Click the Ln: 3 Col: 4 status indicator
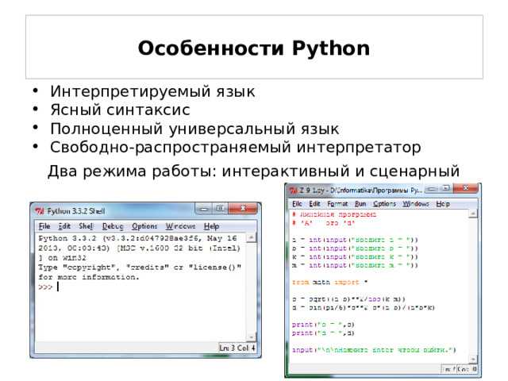The image size is (508, 381). [237, 348]
